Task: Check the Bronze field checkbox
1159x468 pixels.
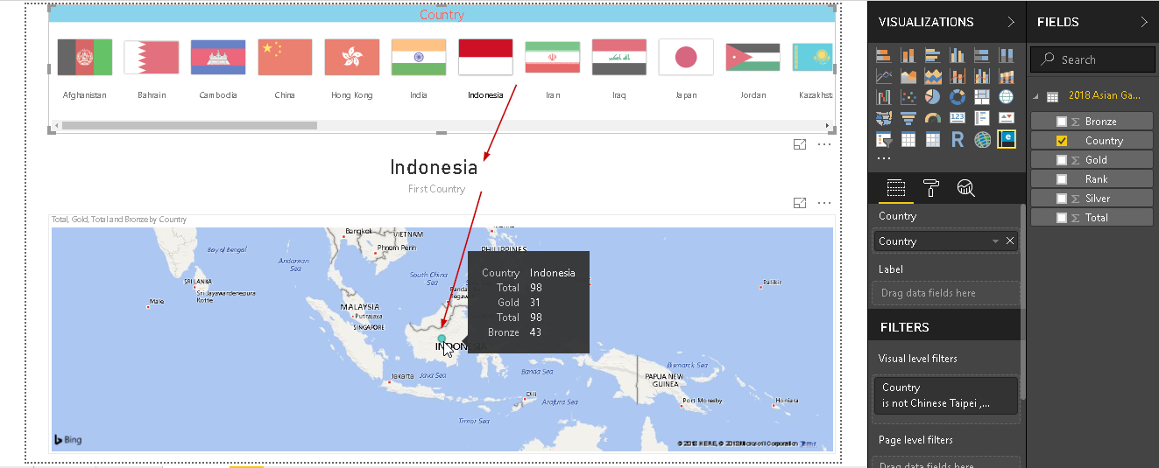Action: point(1062,122)
